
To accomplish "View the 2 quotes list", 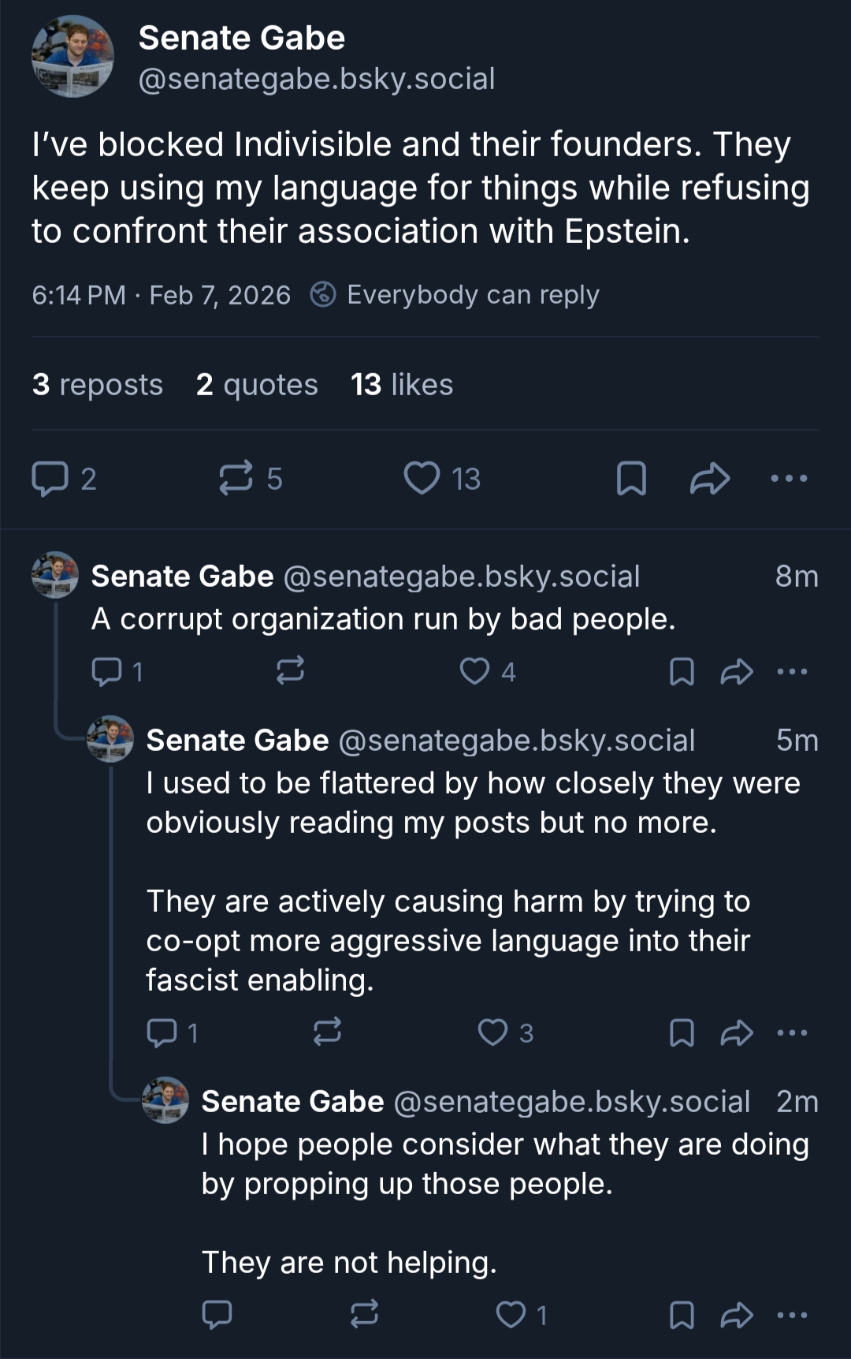I will 257,385.
